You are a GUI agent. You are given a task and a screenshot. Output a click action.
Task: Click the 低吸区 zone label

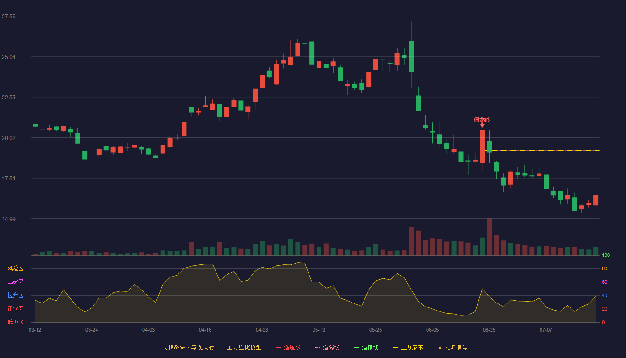point(15,322)
